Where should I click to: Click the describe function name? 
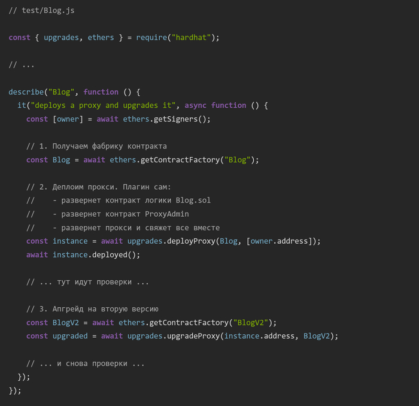(x=26, y=92)
